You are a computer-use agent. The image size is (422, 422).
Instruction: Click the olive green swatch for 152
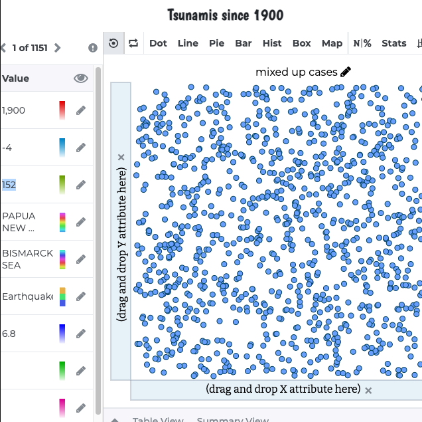click(62, 185)
